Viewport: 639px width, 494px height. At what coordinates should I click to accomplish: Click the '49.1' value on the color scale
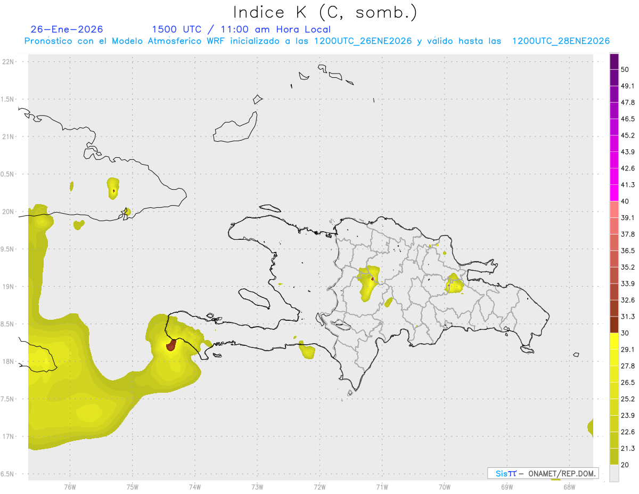click(x=628, y=86)
